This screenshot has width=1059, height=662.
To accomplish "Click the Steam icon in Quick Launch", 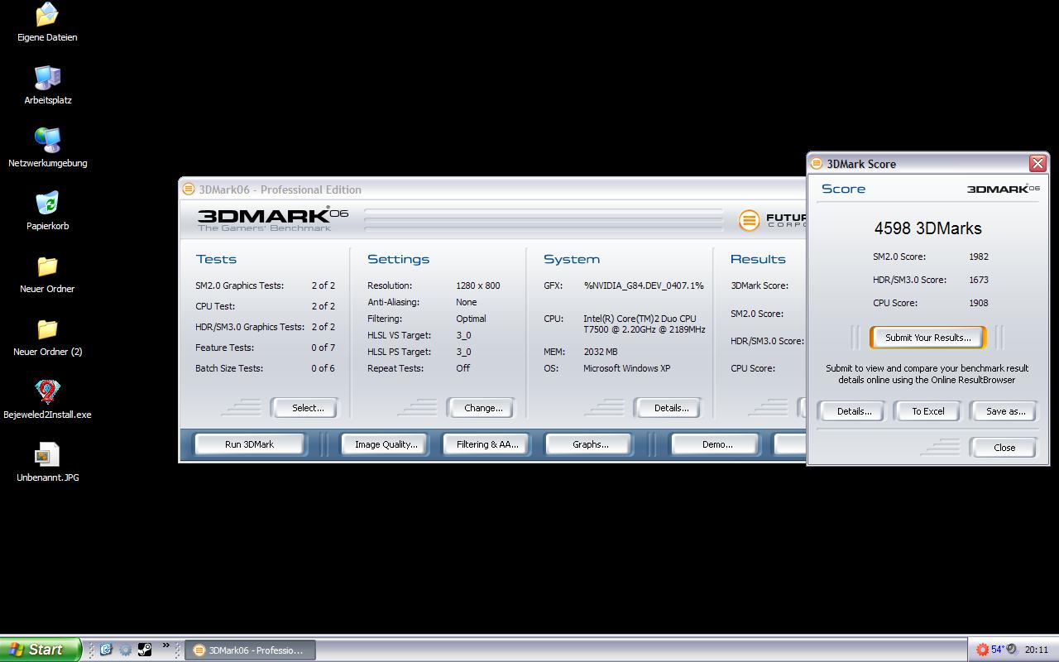I will point(144,650).
